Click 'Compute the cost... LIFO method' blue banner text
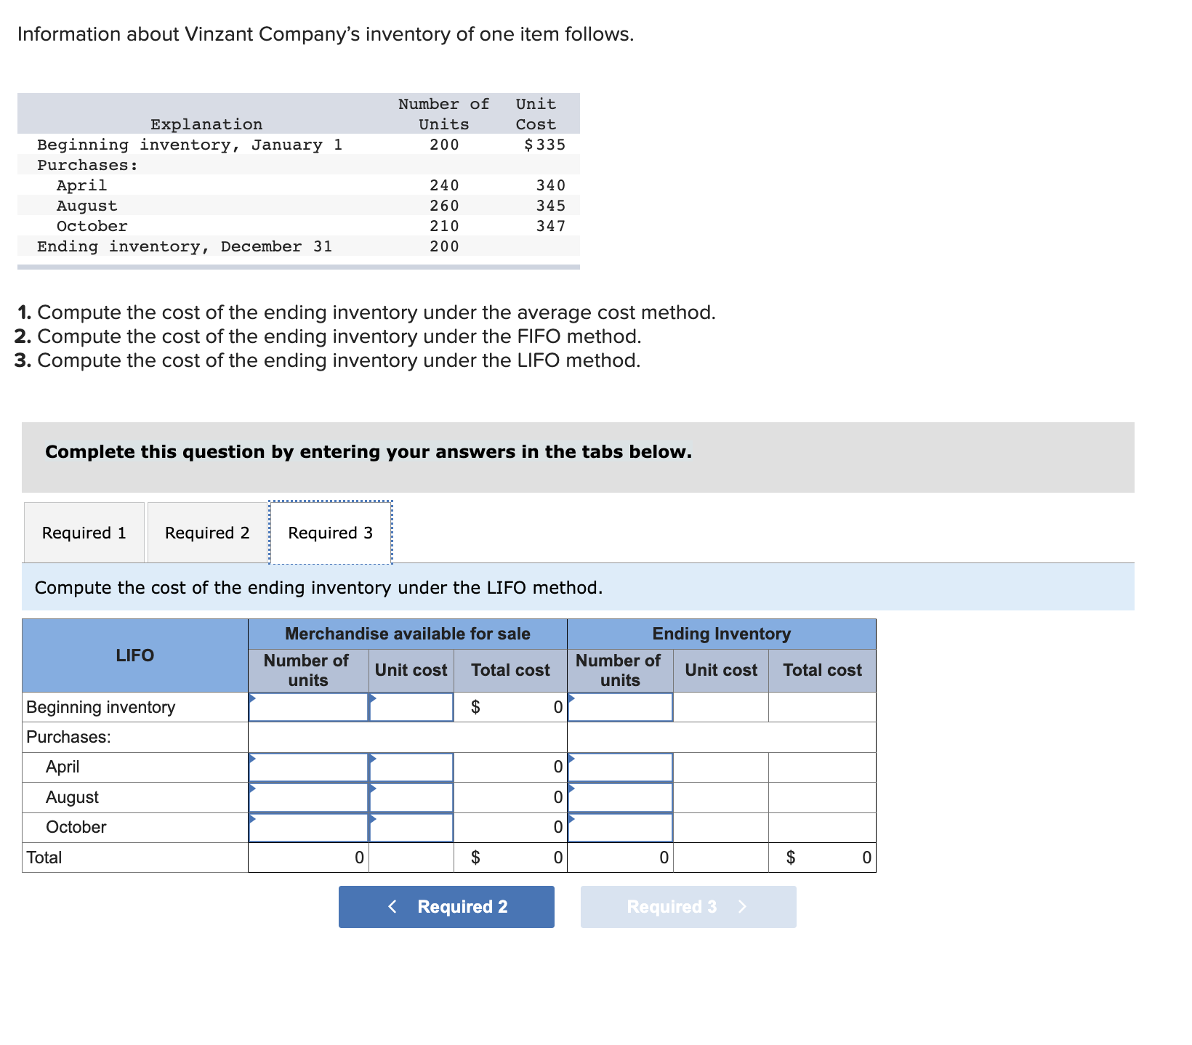The width and height of the screenshot is (1192, 1045). [319, 587]
